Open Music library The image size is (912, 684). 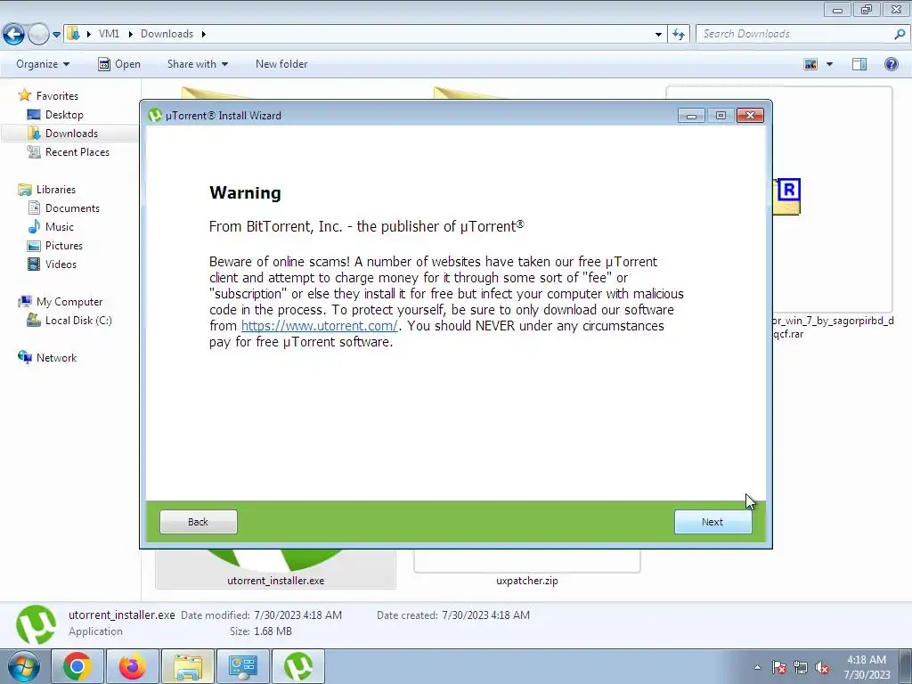pyautogui.click(x=60, y=227)
